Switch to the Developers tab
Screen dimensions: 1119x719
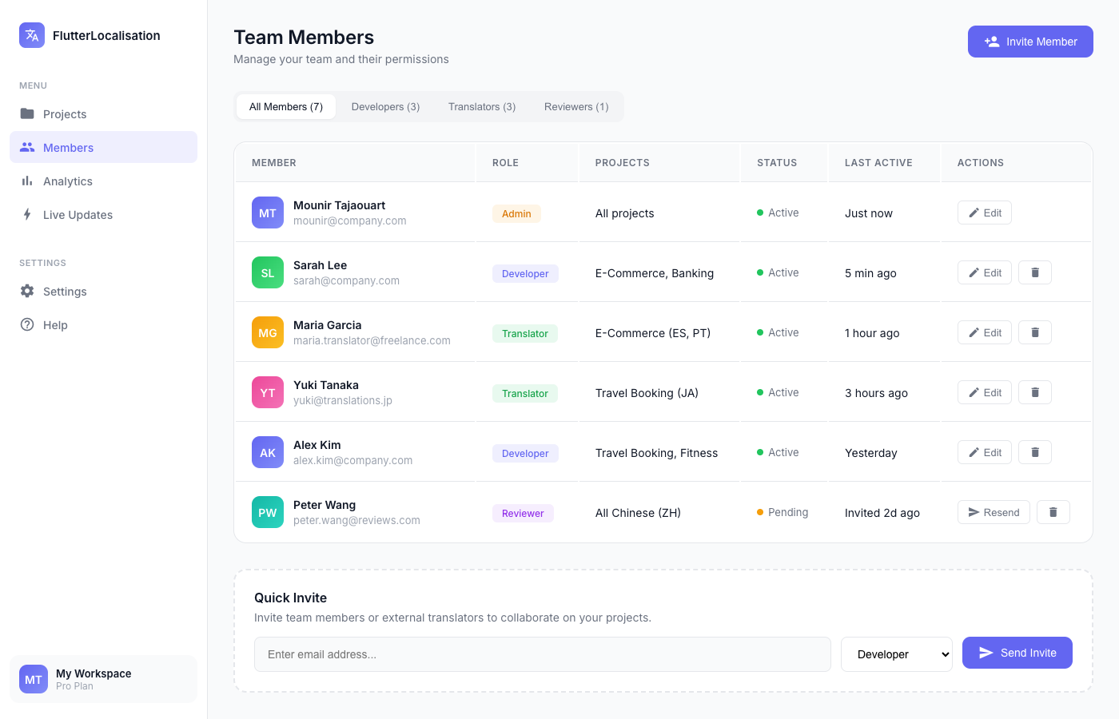coord(385,105)
